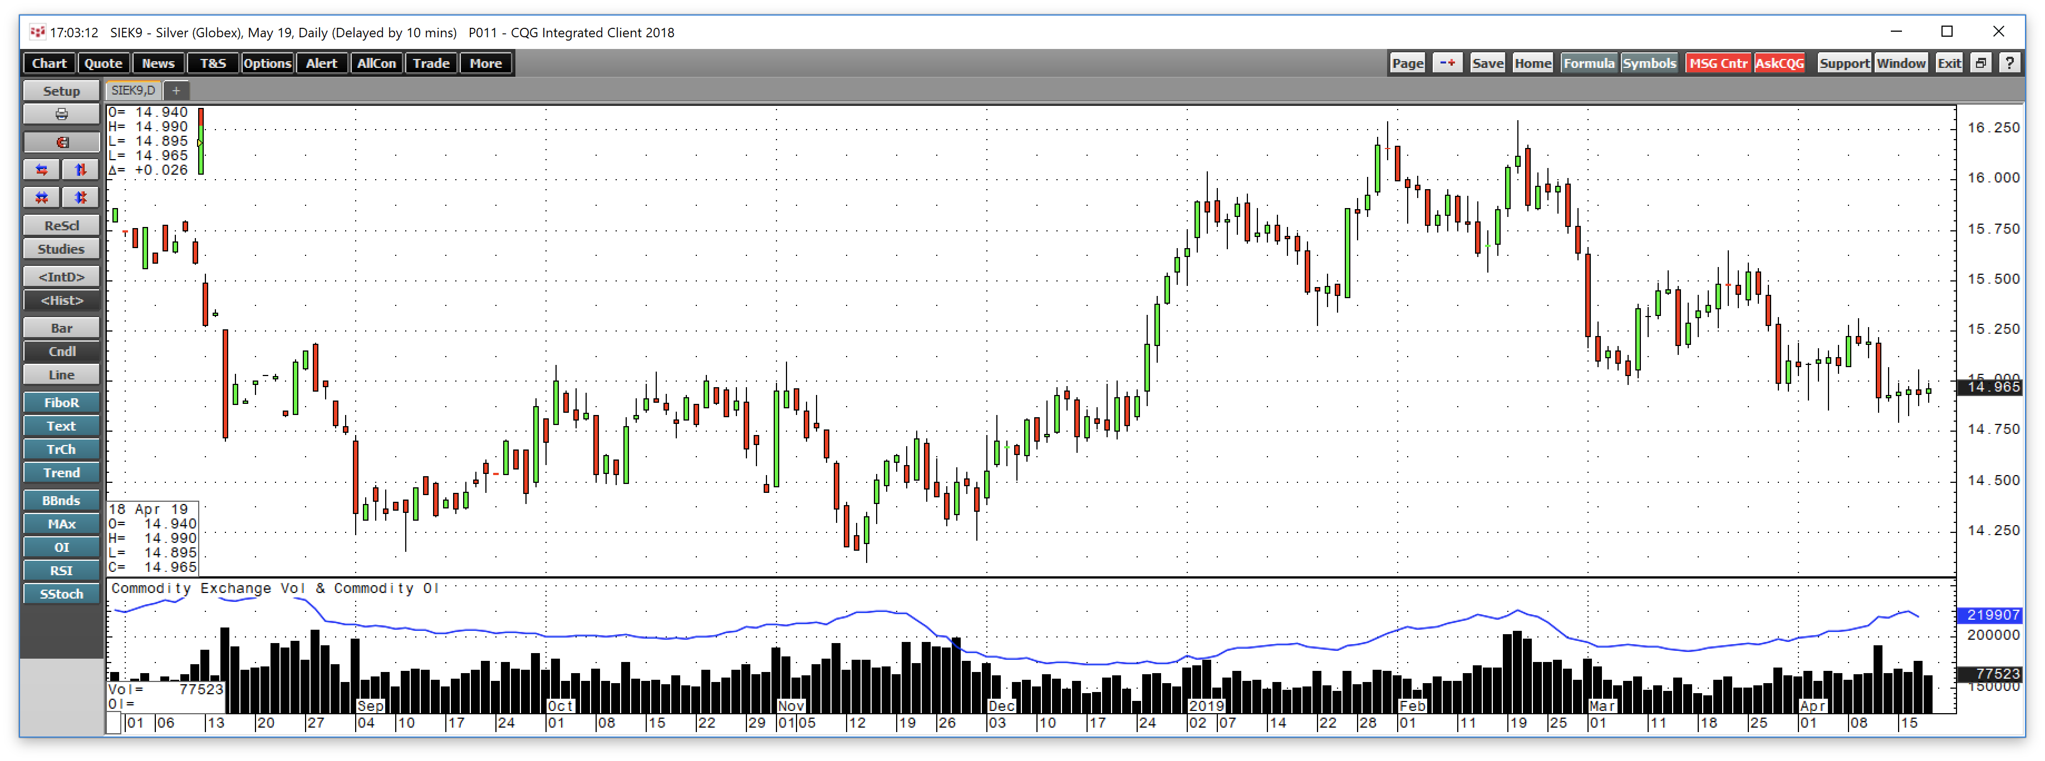Image resolution: width=2045 pixels, height=761 pixels.
Task: Click the RSI study button
Action: click(61, 571)
